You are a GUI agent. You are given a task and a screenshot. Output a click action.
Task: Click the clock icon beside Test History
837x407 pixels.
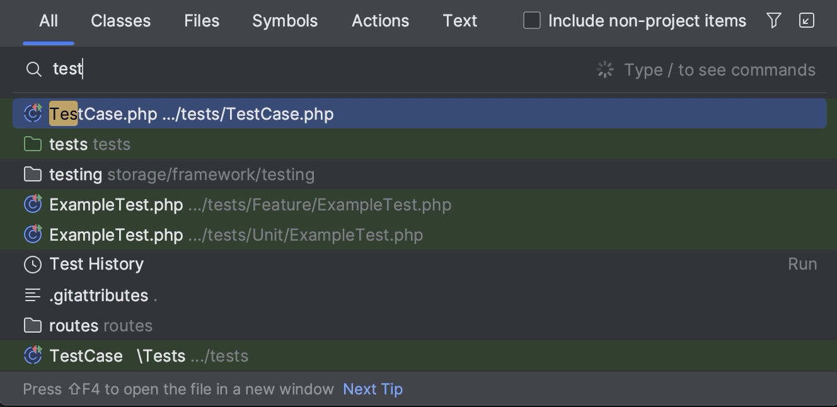coord(32,264)
